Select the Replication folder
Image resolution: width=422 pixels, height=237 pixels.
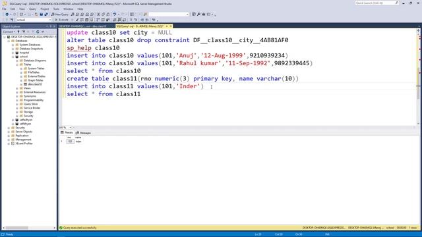pos(22,136)
